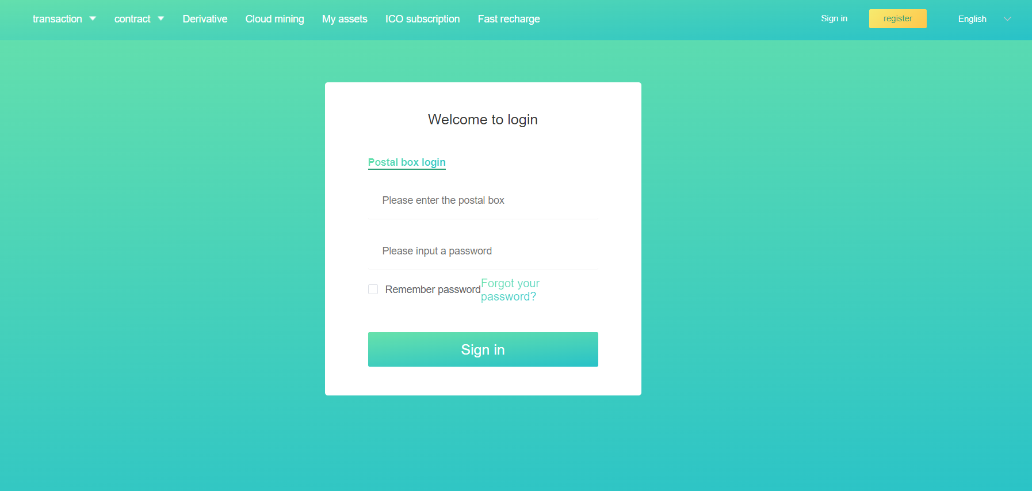Expand the transaction dropdown arrow
Viewport: 1032px width, 491px height.
(x=93, y=18)
